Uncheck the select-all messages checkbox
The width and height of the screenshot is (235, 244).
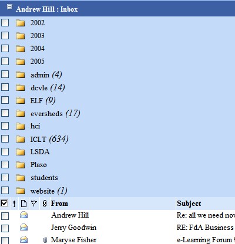coord(4,203)
